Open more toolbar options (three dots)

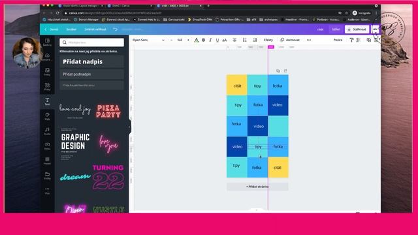click(309, 40)
